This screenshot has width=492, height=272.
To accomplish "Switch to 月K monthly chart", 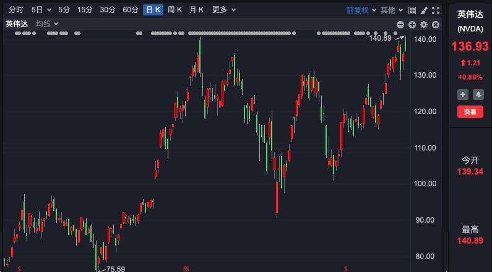I will pyautogui.click(x=197, y=10).
